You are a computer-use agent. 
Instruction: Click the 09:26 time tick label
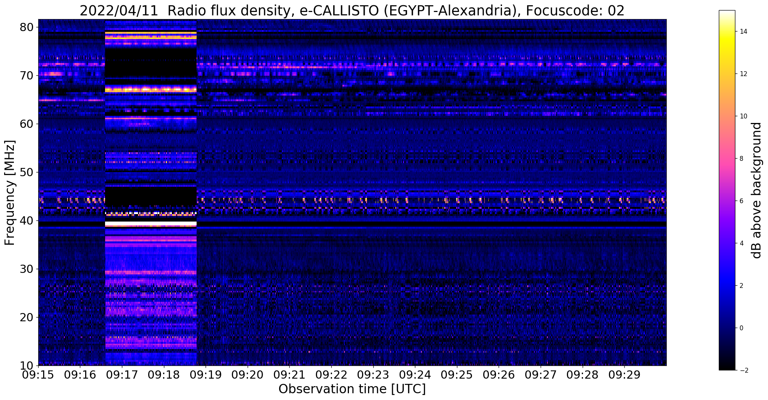pos(498,375)
